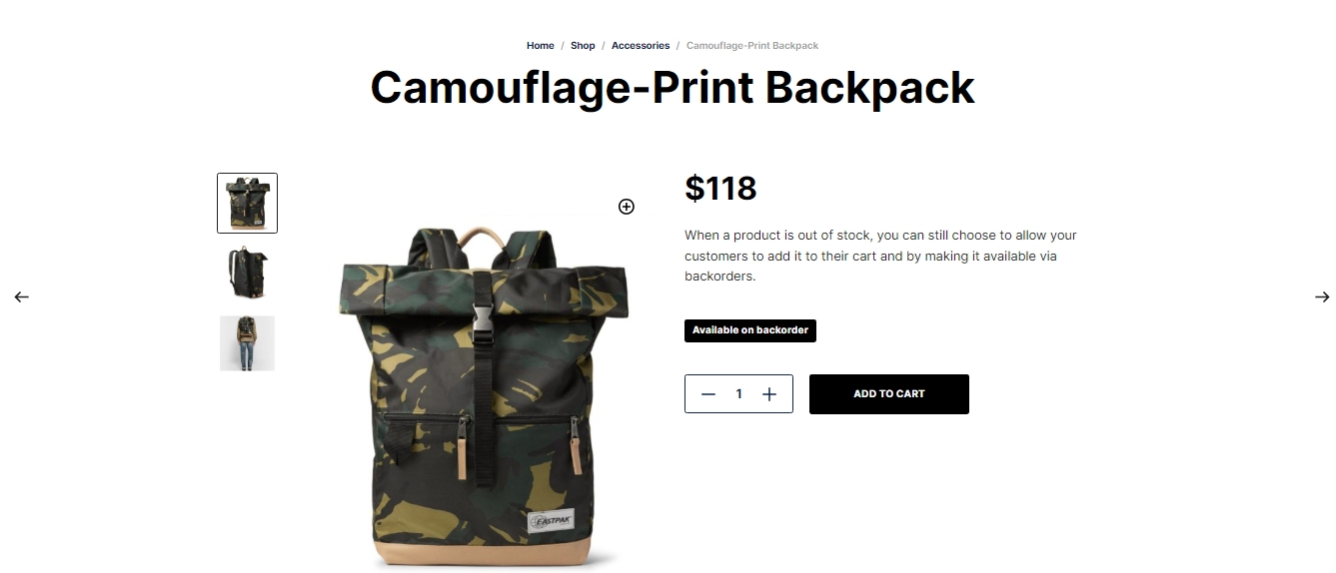The width and height of the screenshot is (1336, 573).
Task: Click the quantity number field
Action: tap(739, 394)
